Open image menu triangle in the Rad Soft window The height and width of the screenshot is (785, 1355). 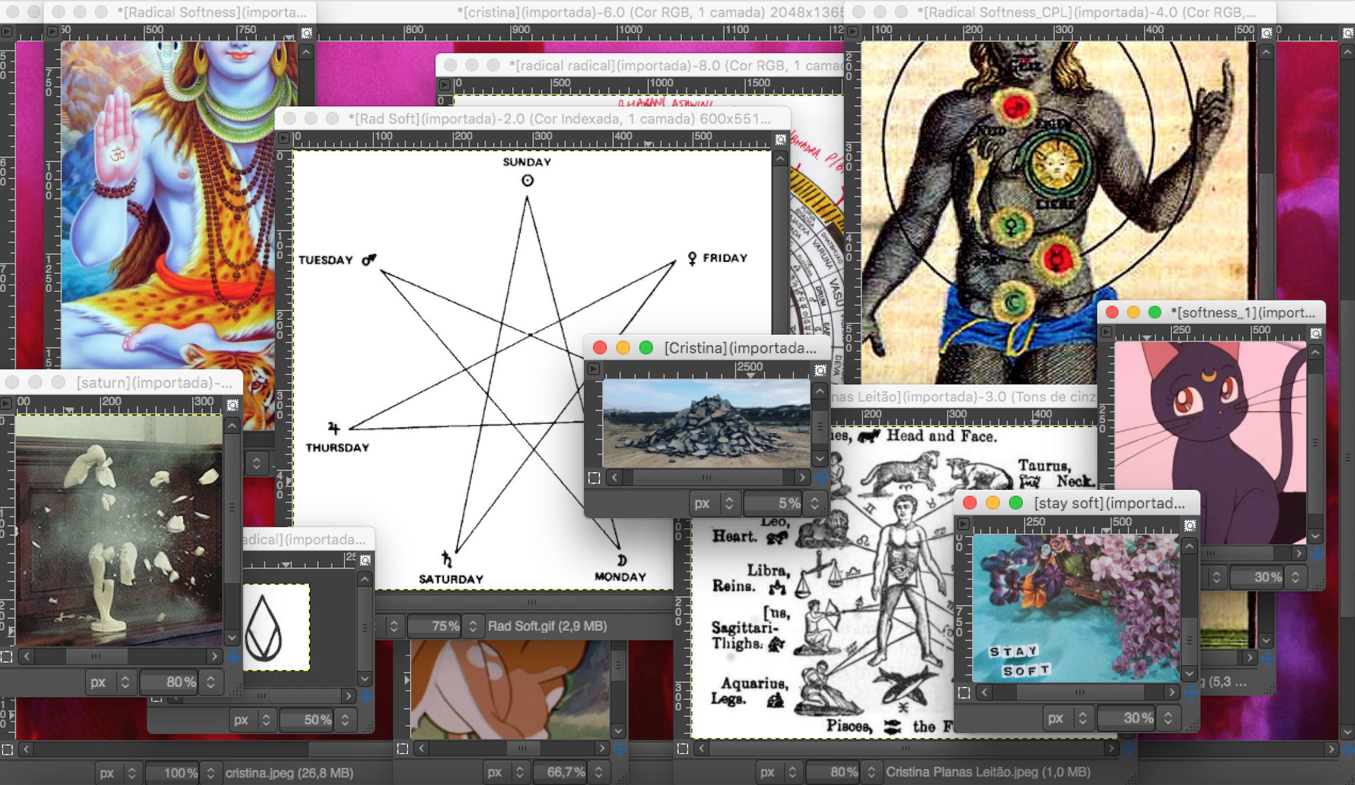click(283, 138)
